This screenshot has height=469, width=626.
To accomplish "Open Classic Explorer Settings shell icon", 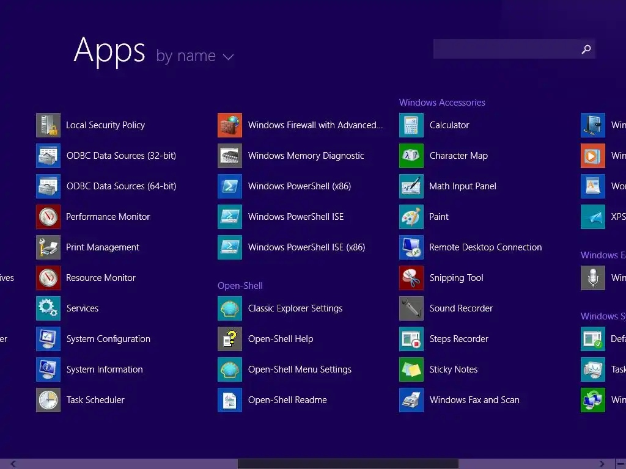I will click(230, 308).
